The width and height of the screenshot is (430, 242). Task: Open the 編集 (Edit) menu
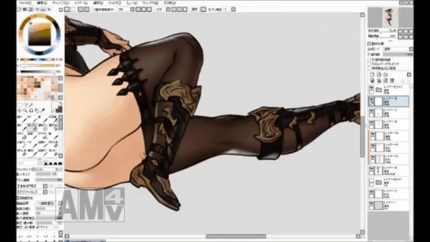(42, 3)
